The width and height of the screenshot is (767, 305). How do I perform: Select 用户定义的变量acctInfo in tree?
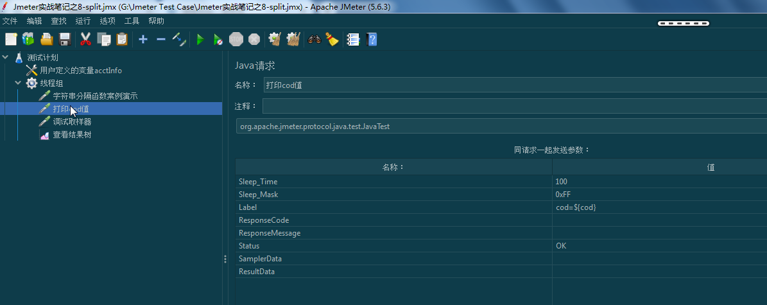pyautogui.click(x=81, y=71)
